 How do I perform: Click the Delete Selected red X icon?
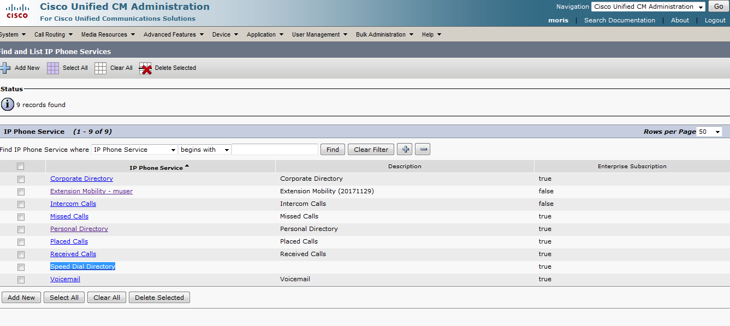pyautogui.click(x=145, y=68)
